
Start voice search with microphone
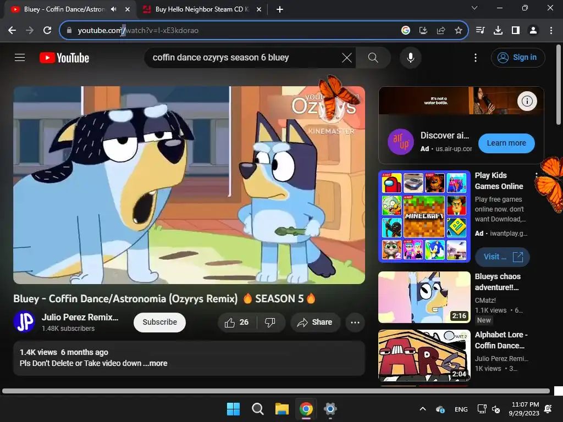(x=410, y=57)
